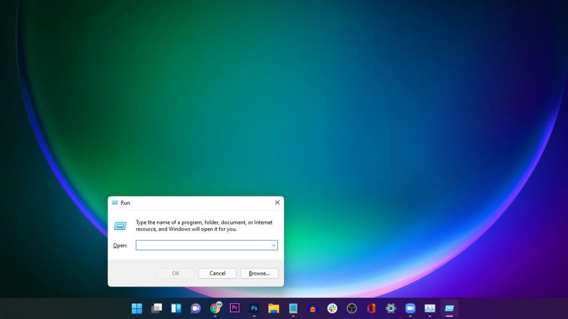This screenshot has width=568, height=319.
Task: Click the OK button in Run dialog
Action: tap(176, 274)
